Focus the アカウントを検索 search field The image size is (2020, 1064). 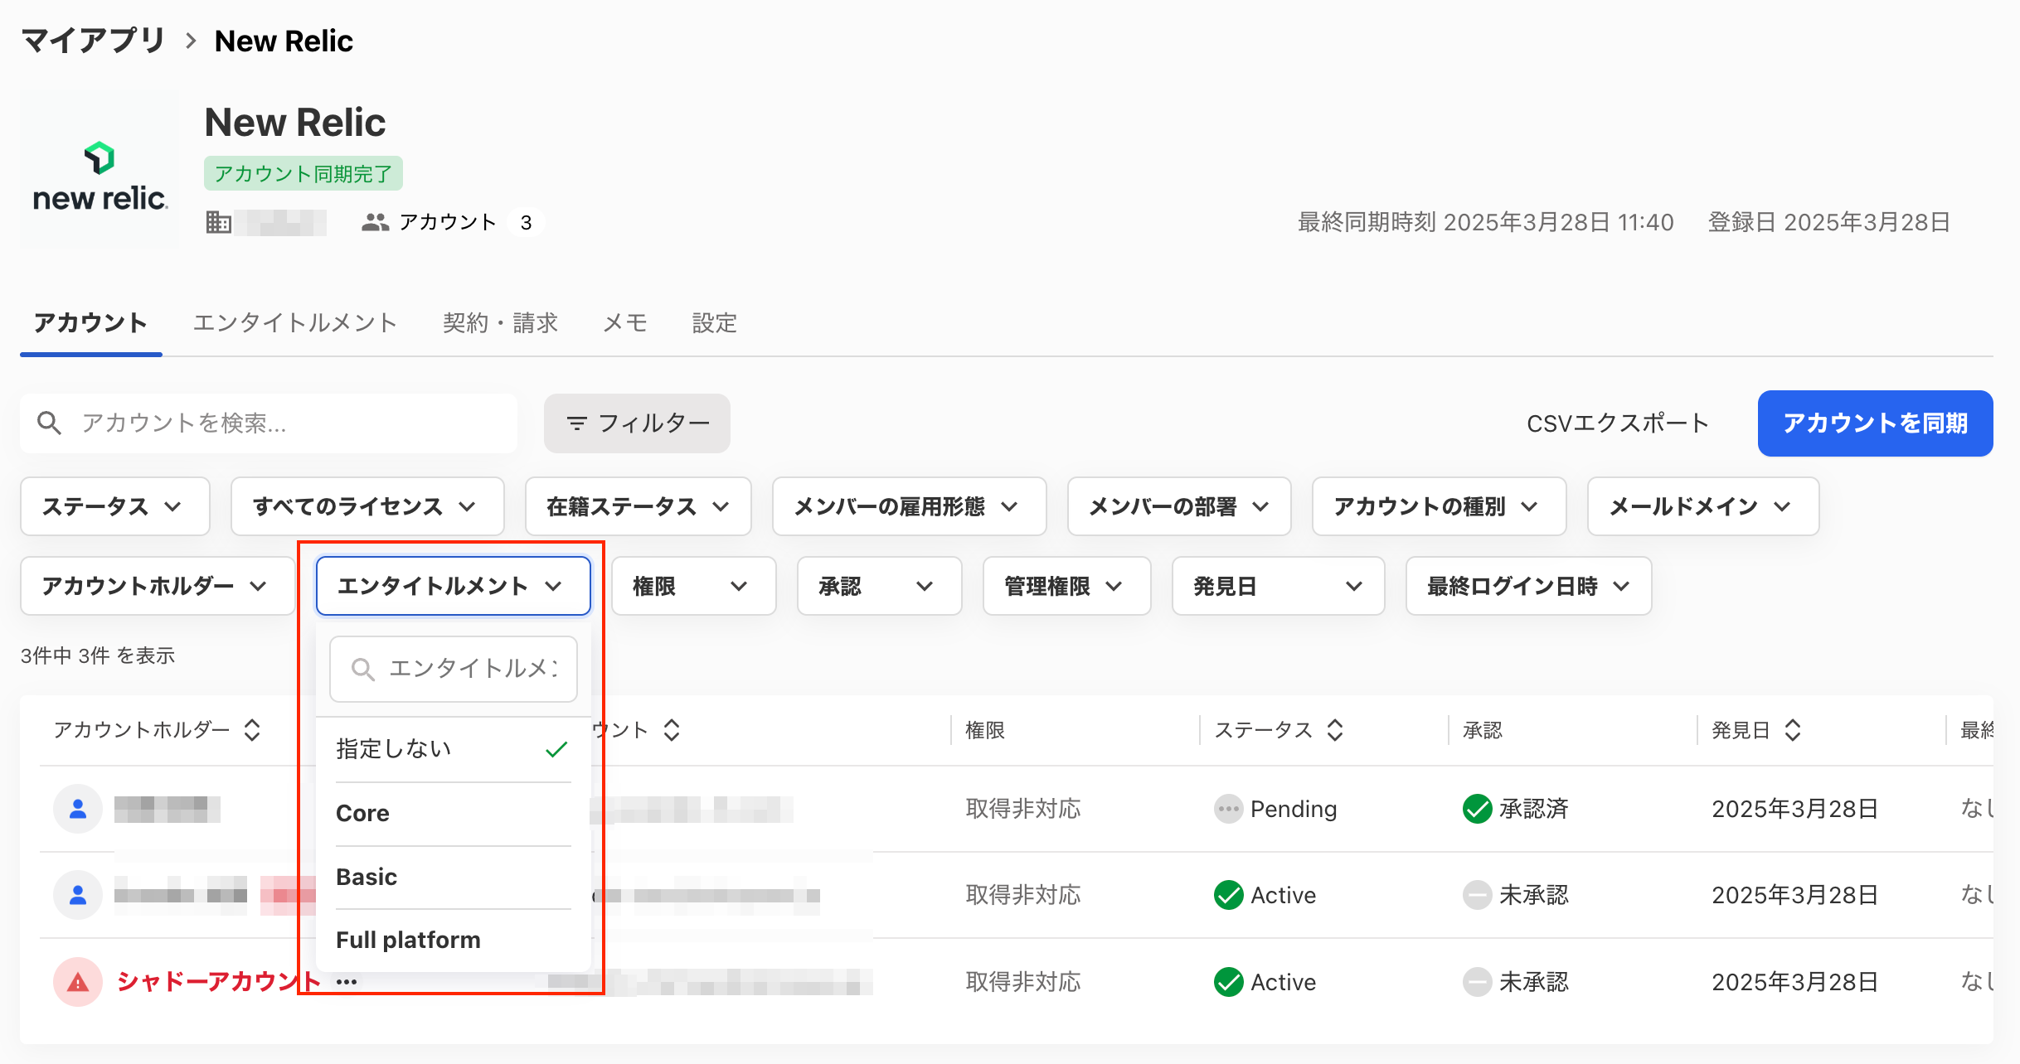click(x=269, y=423)
